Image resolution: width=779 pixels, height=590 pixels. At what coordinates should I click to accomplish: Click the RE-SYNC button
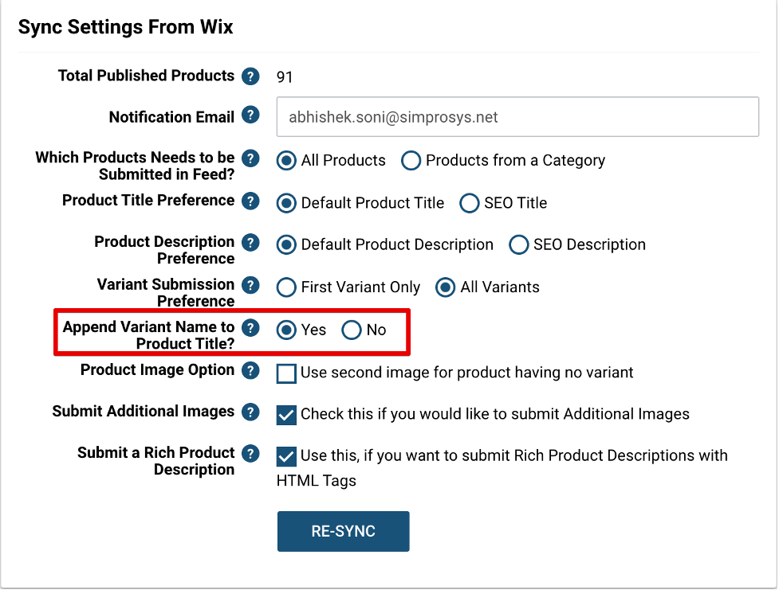[344, 531]
